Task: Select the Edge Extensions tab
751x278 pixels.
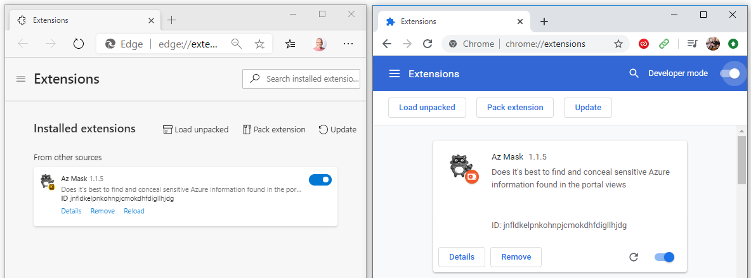Action: pos(86,20)
